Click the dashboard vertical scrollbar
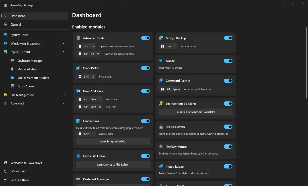The width and height of the screenshot is (308, 186). 307,63
